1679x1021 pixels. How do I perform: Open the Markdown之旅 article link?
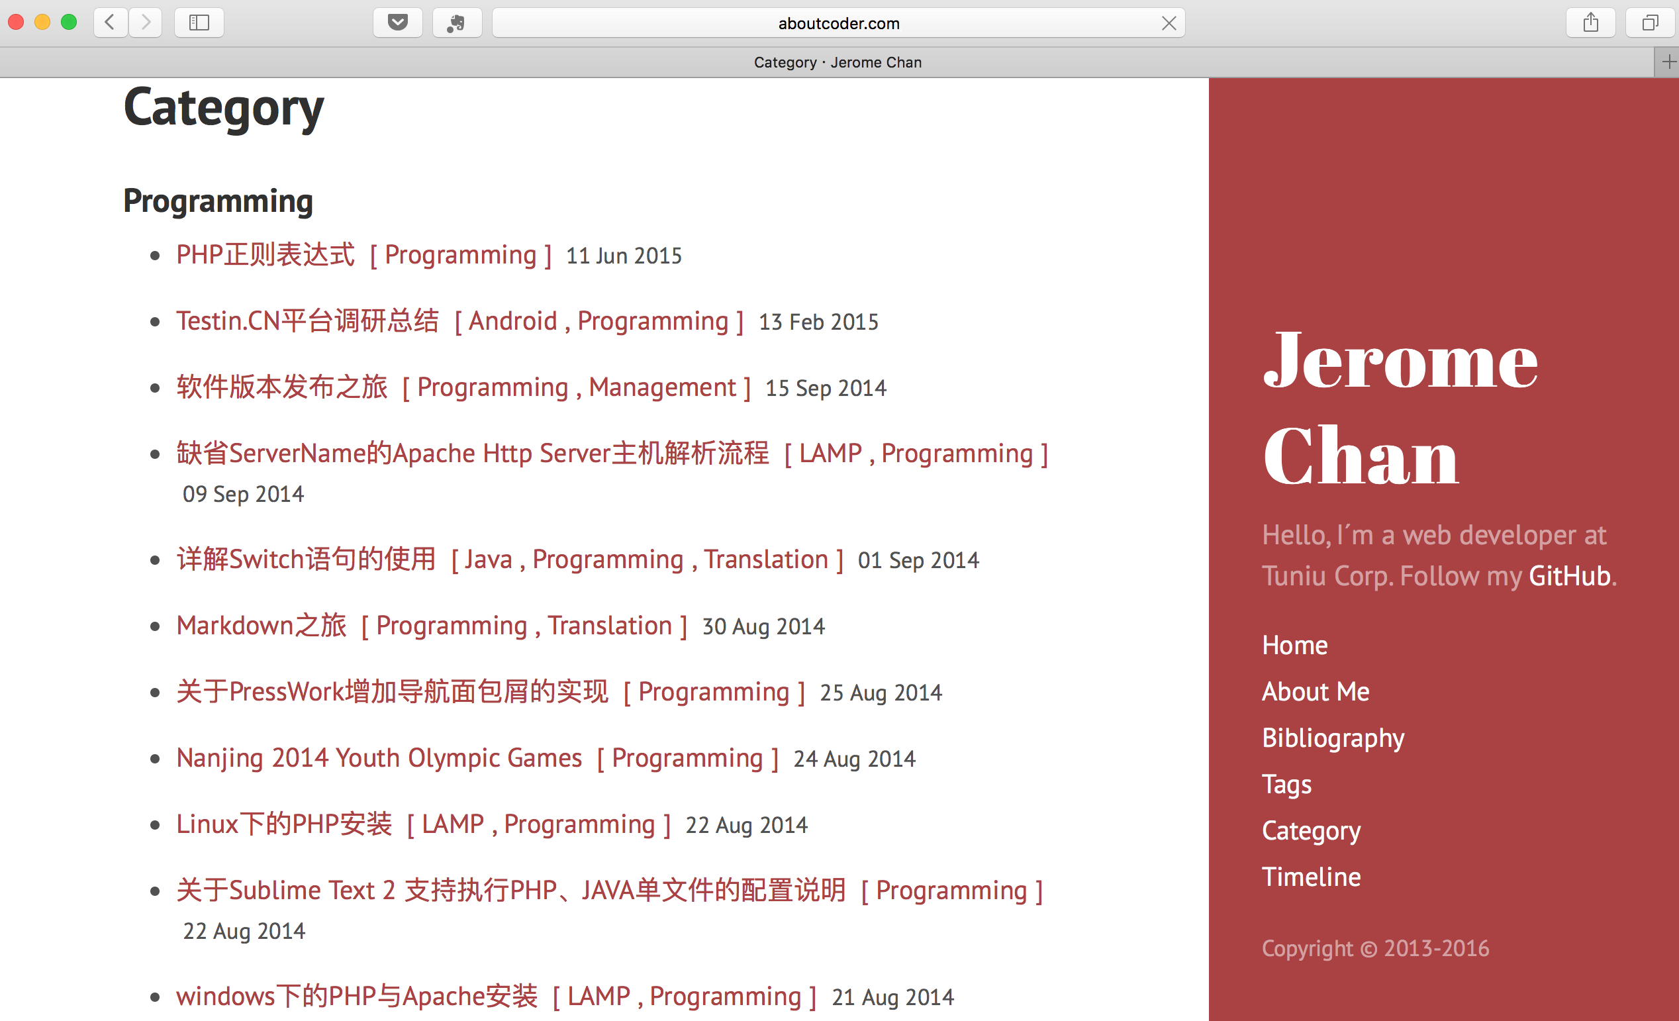coord(261,626)
